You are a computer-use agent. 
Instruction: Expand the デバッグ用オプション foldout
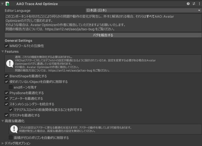pos(3,143)
